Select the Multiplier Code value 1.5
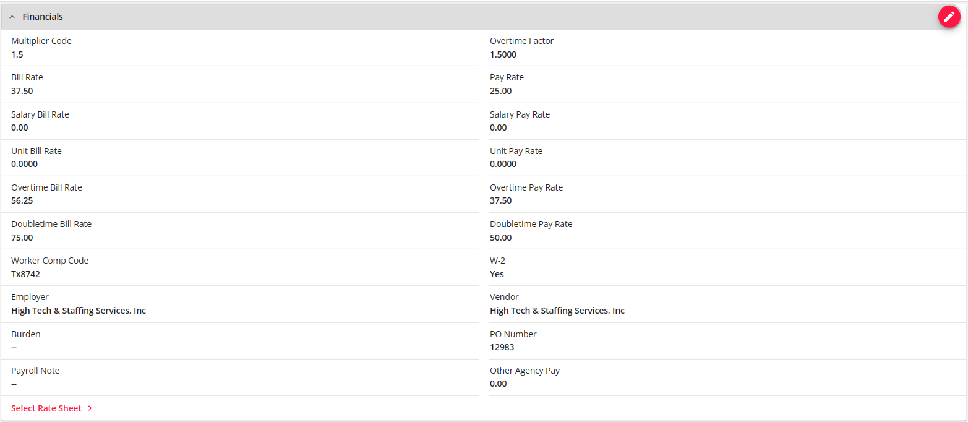This screenshot has height=422, width=968. pos(17,54)
